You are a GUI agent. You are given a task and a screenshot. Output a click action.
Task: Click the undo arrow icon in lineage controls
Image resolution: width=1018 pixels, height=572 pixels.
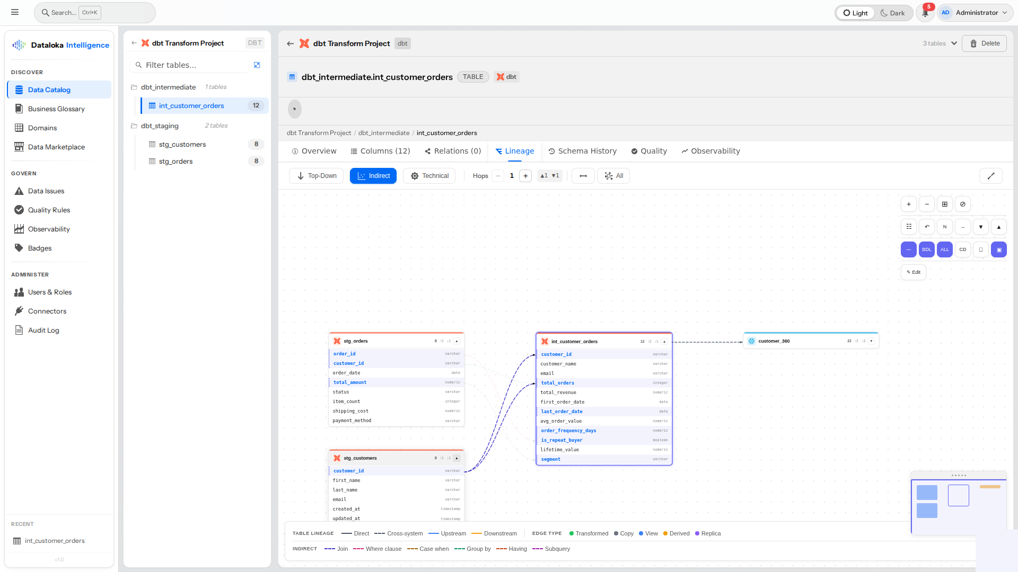pos(927,227)
